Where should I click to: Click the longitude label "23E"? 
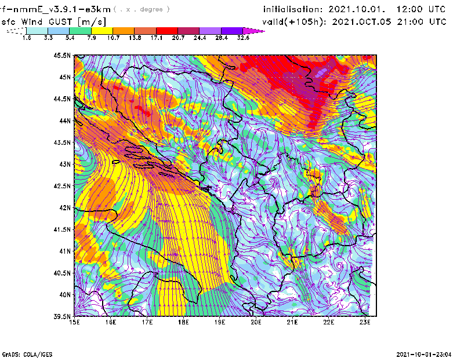coord(365,322)
